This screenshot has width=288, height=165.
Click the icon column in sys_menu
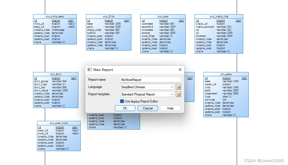click(x=208, y=88)
